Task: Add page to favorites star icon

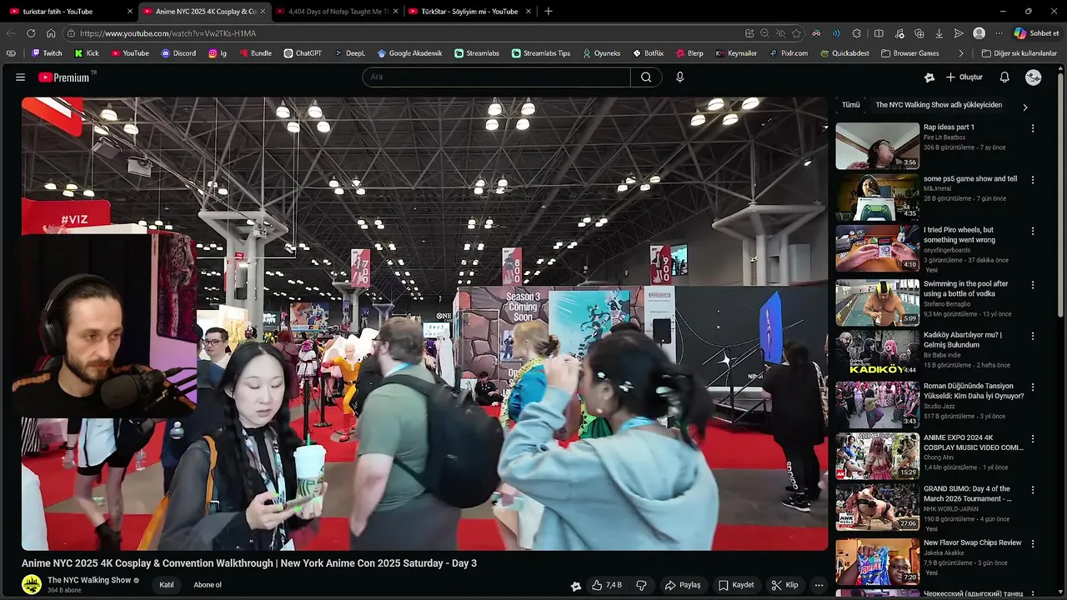Action: pos(796,33)
